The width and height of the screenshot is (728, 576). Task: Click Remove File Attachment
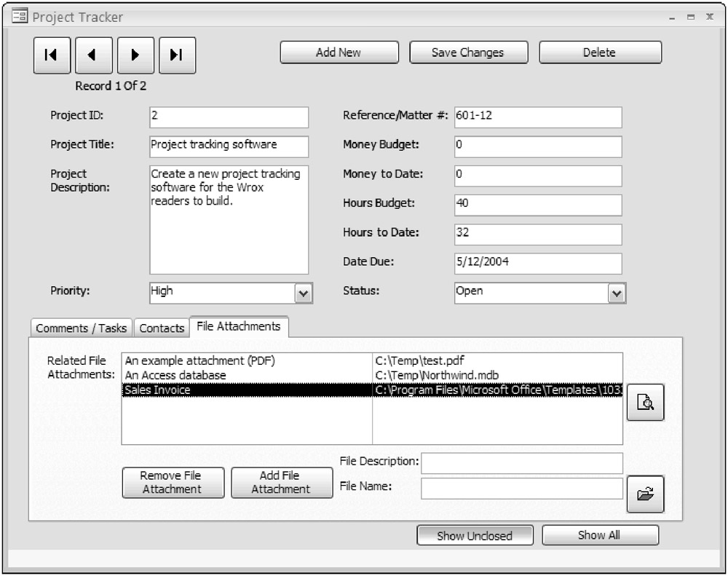click(x=172, y=482)
